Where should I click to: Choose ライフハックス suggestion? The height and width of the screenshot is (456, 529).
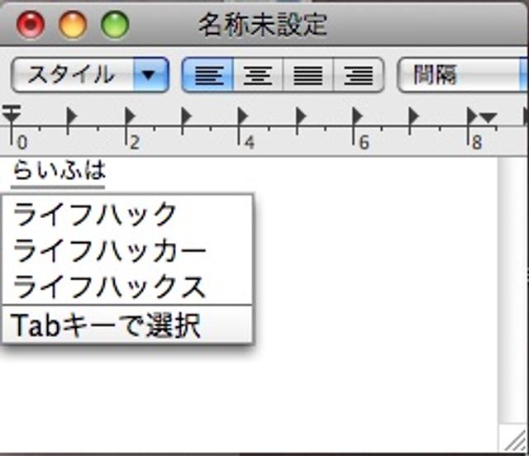[127, 287]
